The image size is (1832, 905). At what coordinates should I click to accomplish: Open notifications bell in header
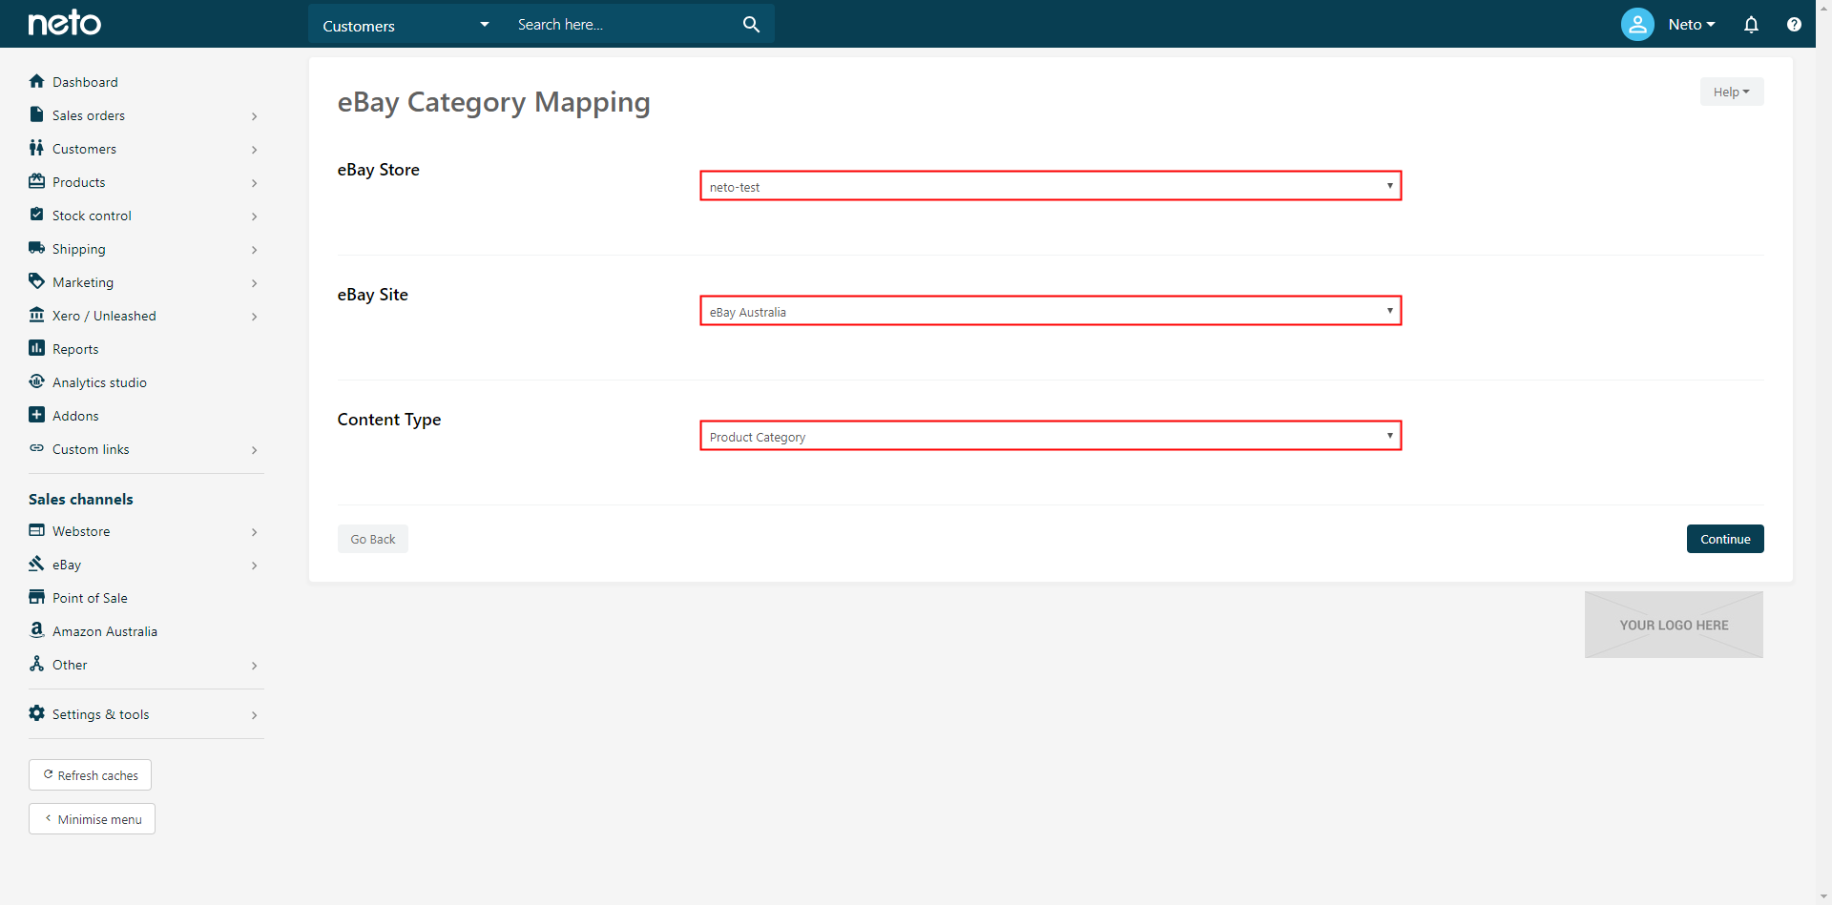pos(1751,25)
